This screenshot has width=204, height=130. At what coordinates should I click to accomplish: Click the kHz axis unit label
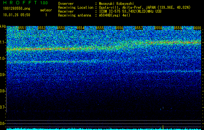(3, 26)
